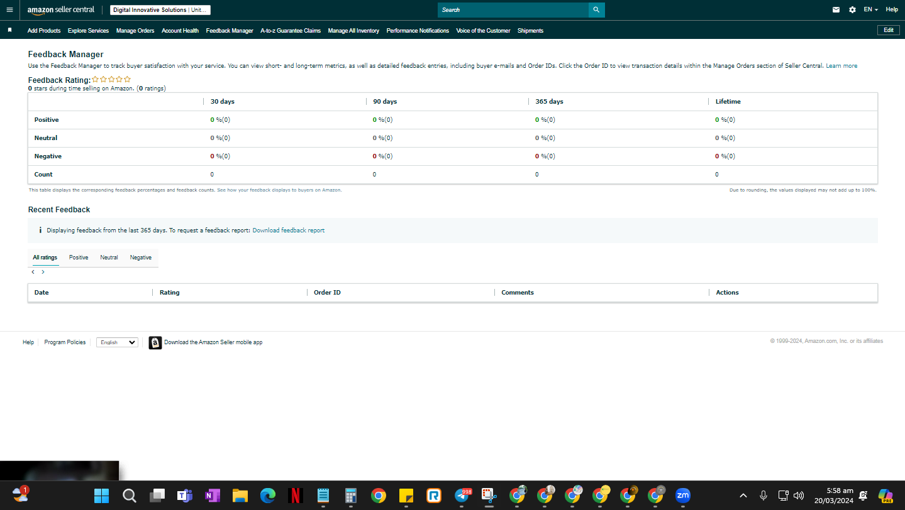The height and width of the screenshot is (510, 905).
Task: Click the Feedback Rating stars
Action: click(111, 80)
